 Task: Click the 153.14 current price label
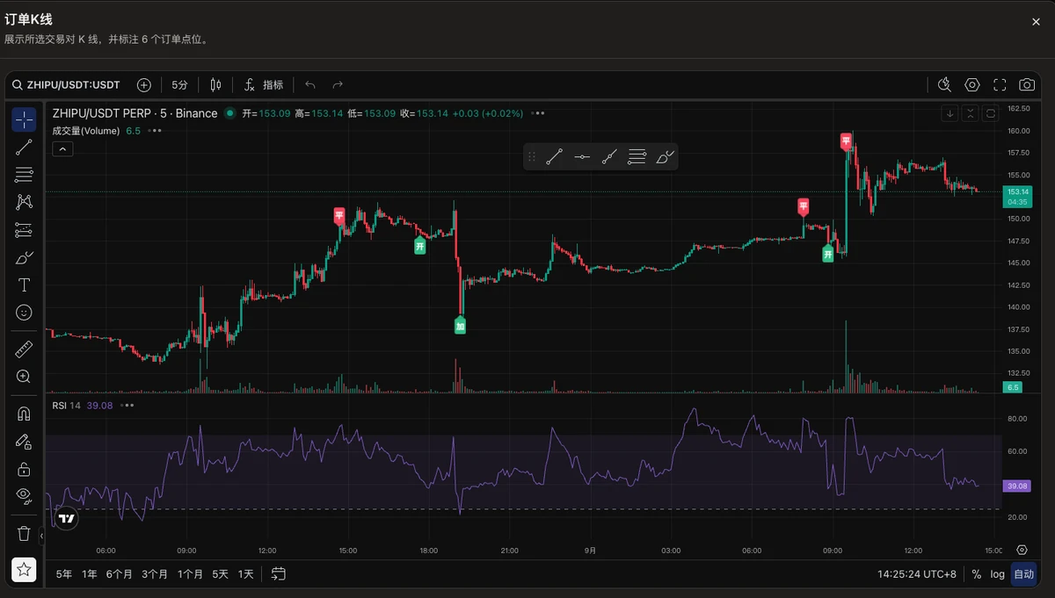point(1019,191)
